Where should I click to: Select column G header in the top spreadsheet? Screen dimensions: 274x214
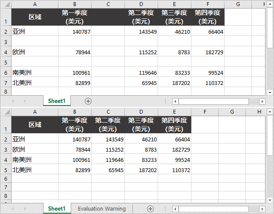[238, 4]
